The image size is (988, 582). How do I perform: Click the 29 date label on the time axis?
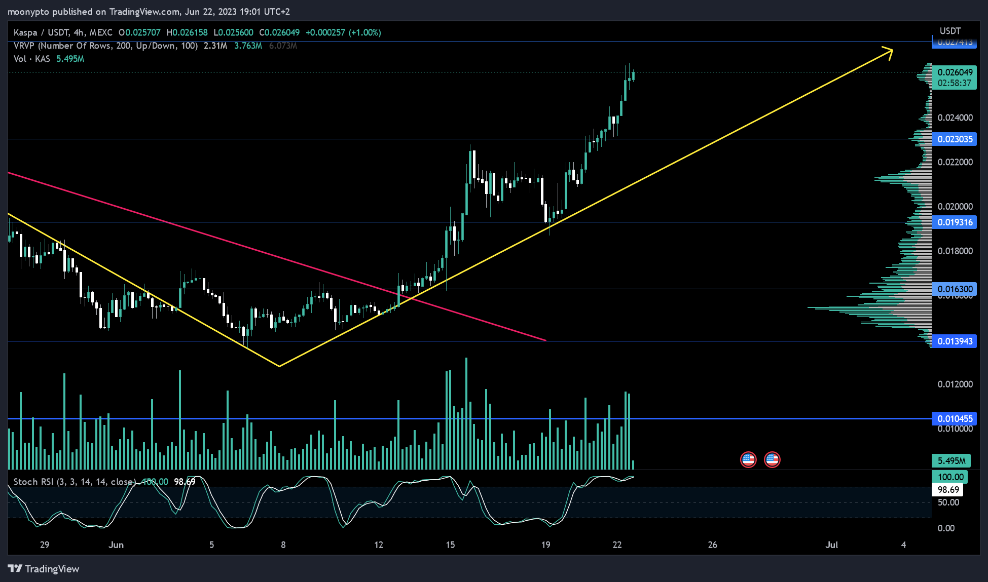click(45, 545)
